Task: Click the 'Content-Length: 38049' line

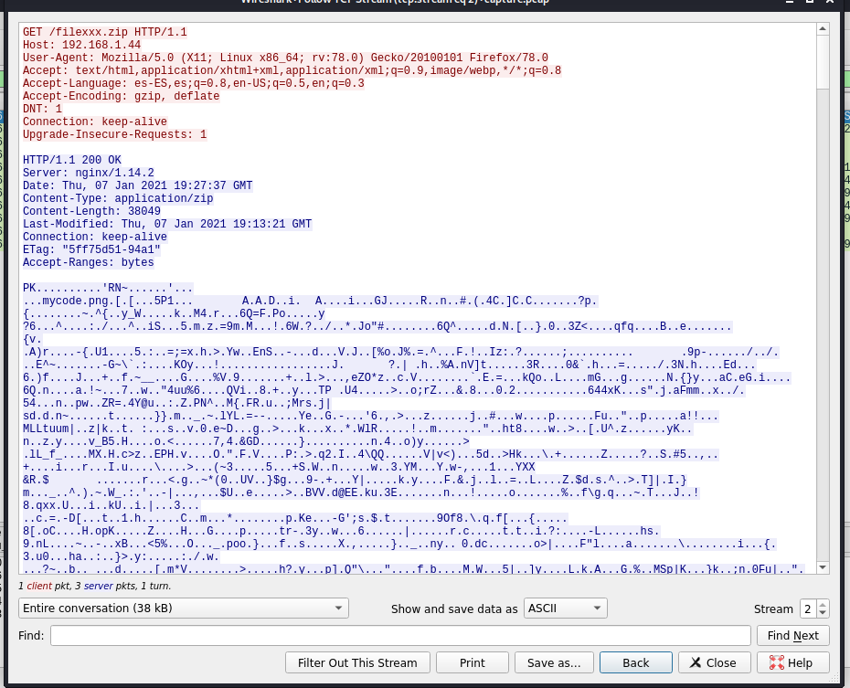Action: [91, 211]
